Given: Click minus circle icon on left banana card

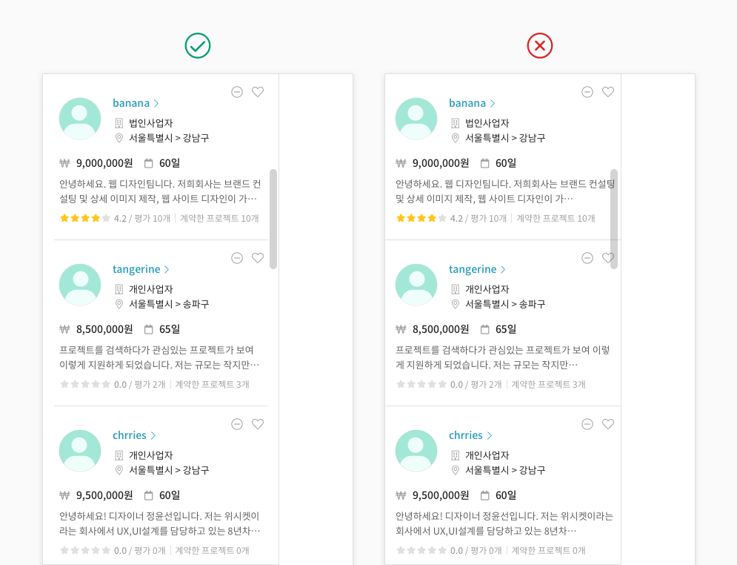Looking at the screenshot, I should pos(237,92).
